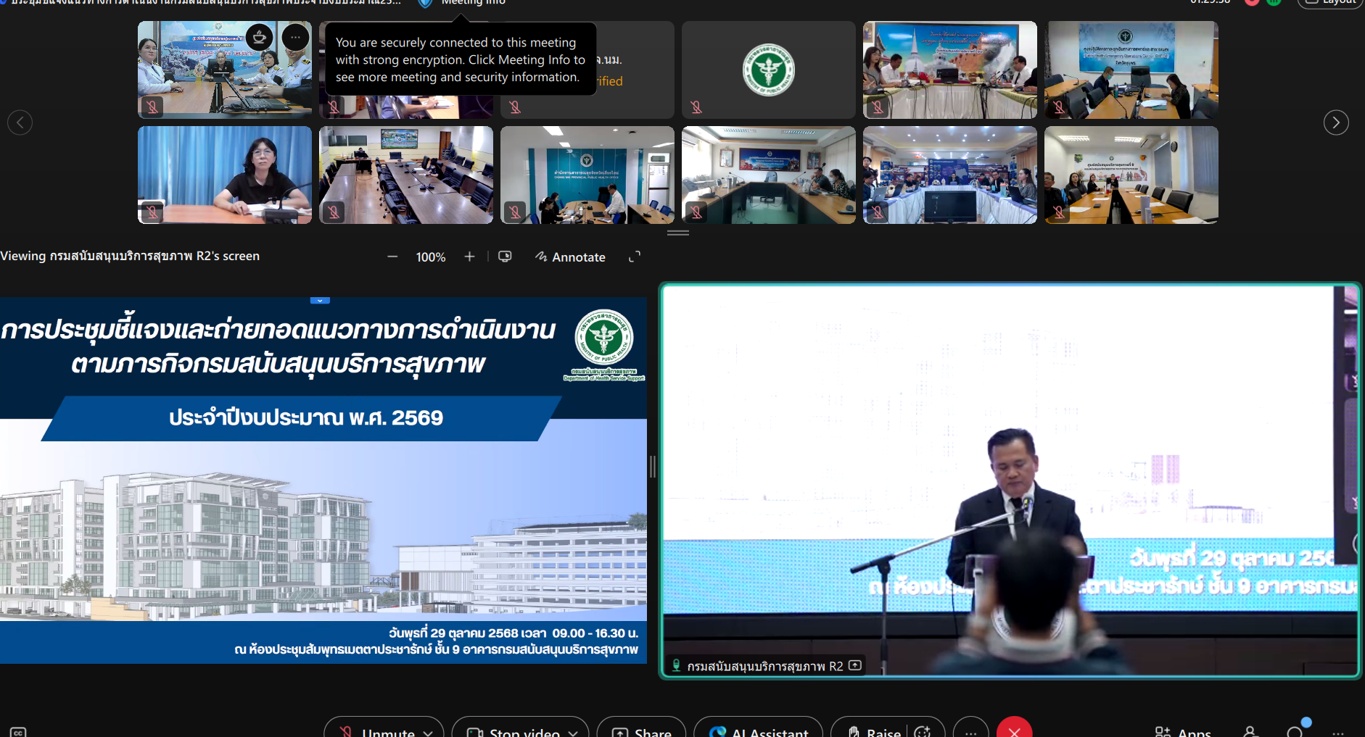Zoom out the shared screen view
The width and height of the screenshot is (1365, 737).
(392, 257)
